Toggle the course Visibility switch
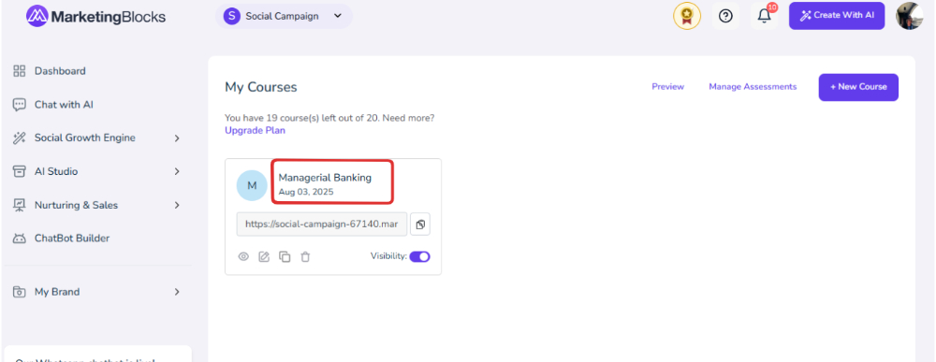Image resolution: width=936 pixels, height=362 pixels. (419, 256)
